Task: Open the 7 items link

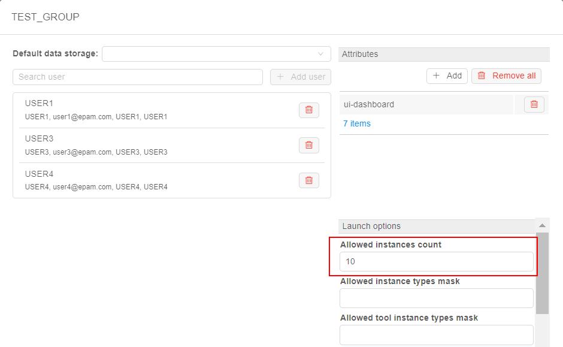Action: (357, 123)
